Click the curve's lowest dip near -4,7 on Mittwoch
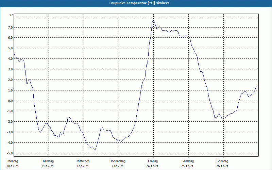The height and width of the screenshot is (170, 272). pyautogui.click(x=96, y=150)
